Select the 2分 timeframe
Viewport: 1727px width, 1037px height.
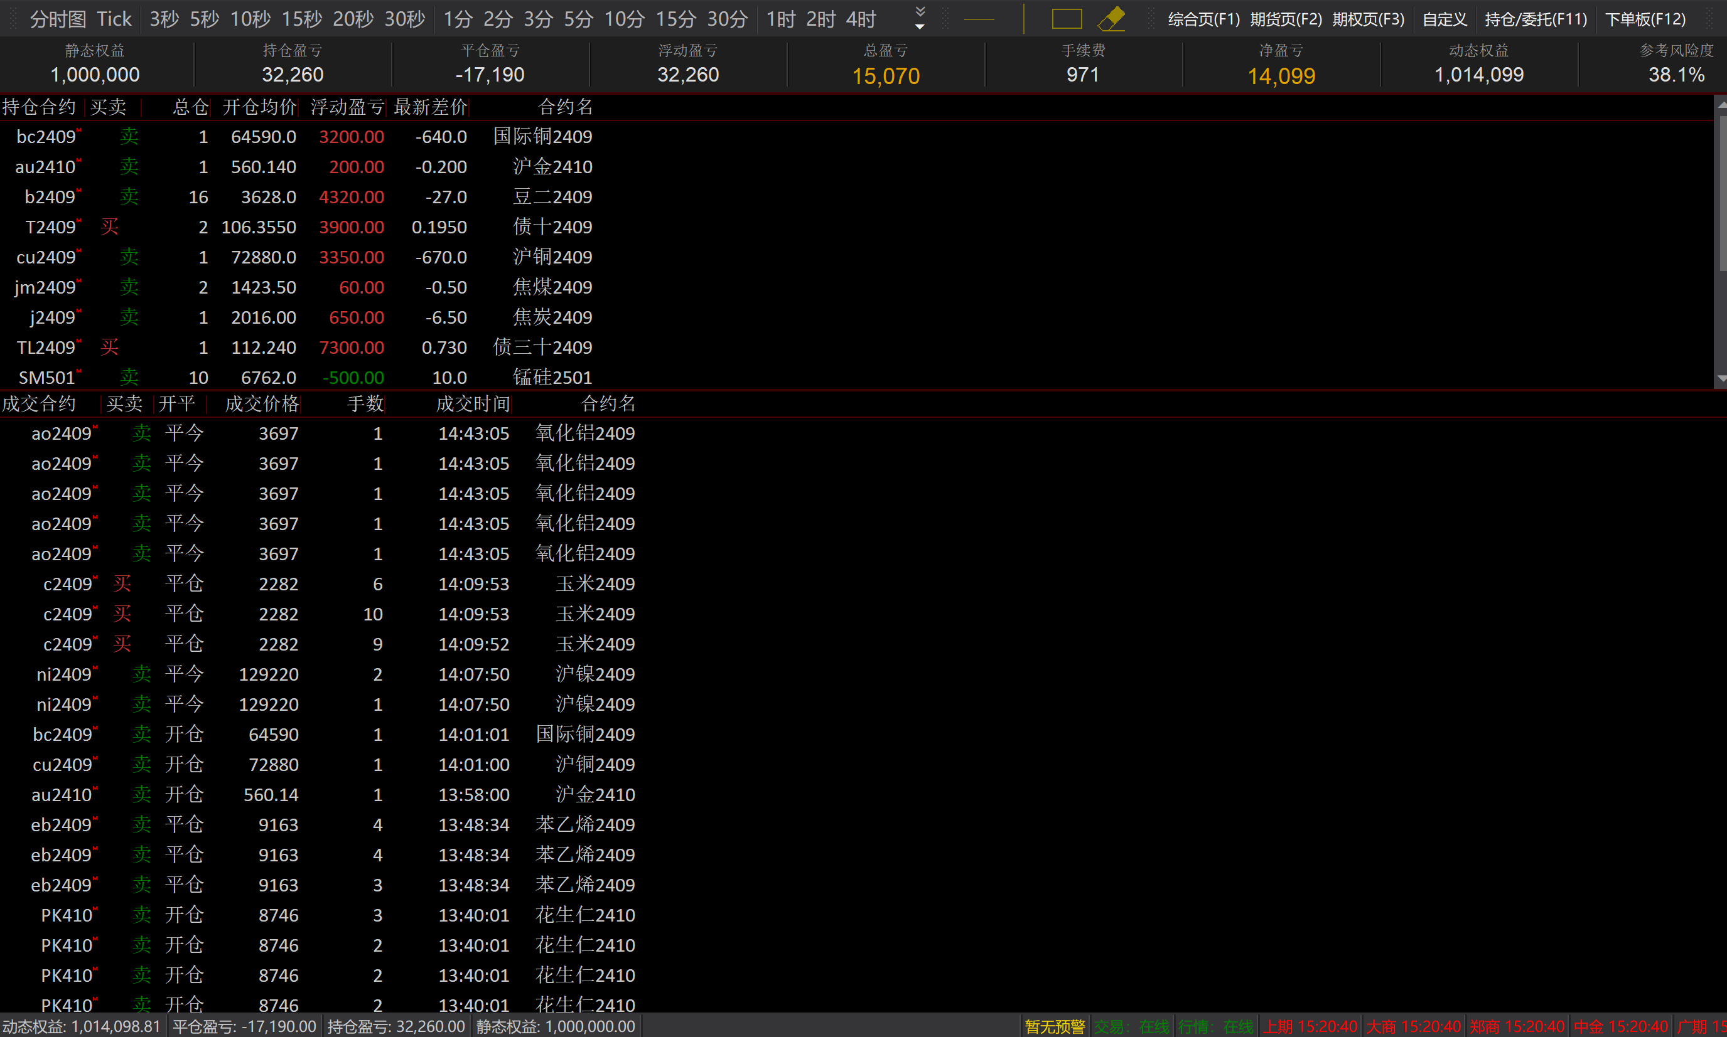pyautogui.click(x=498, y=19)
